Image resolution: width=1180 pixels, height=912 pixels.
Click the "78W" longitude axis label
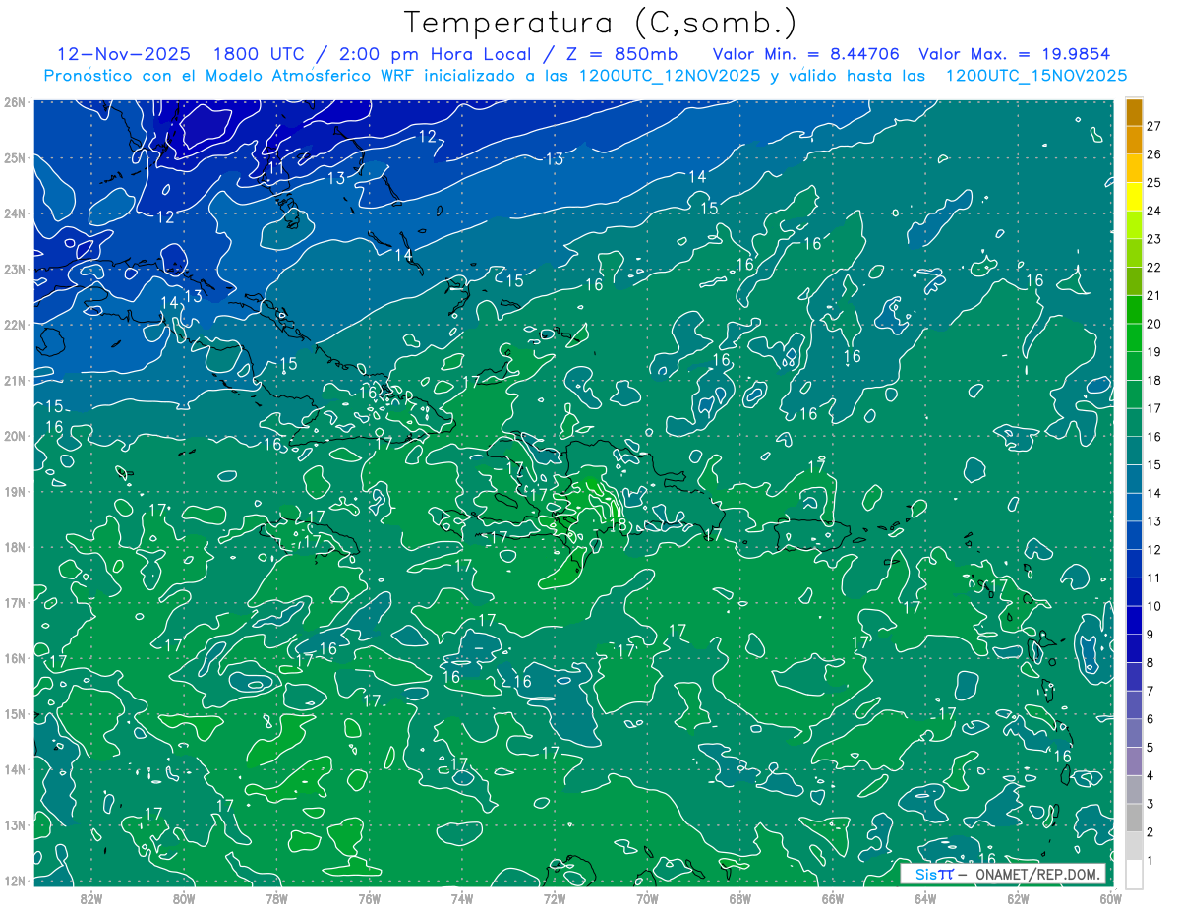(276, 898)
